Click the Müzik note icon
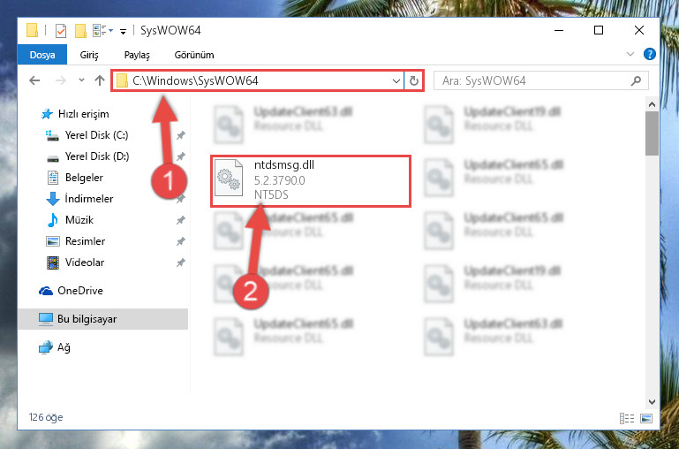The height and width of the screenshot is (449, 679). click(52, 220)
